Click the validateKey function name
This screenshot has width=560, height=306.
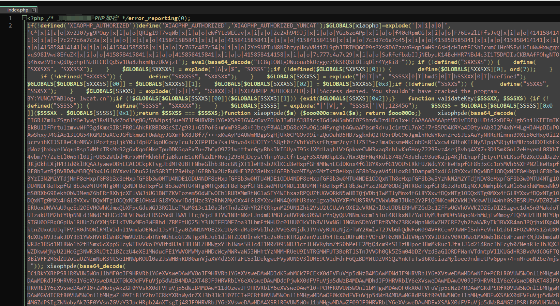(455, 98)
